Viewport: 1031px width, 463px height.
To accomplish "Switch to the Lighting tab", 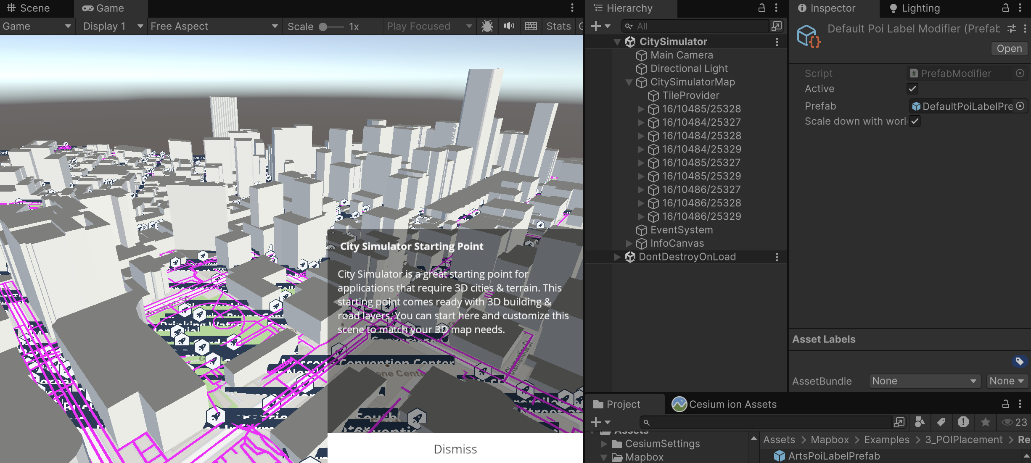I will (915, 8).
